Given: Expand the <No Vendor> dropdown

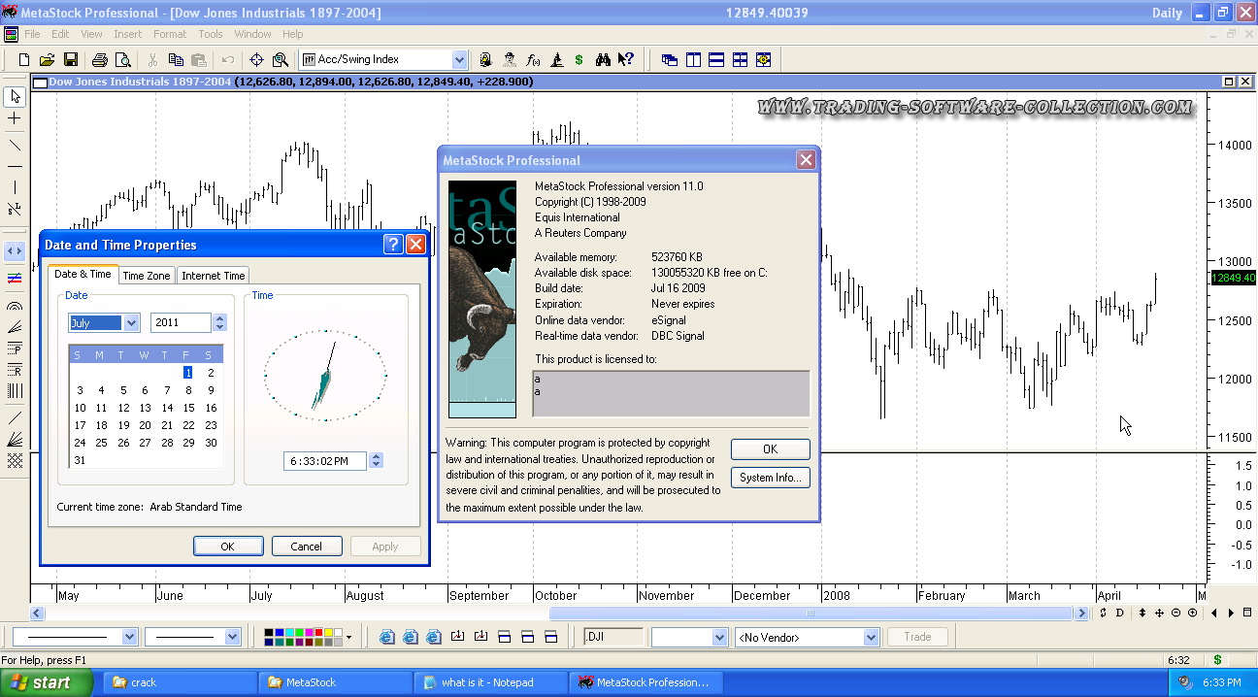Looking at the screenshot, I should [x=871, y=638].
